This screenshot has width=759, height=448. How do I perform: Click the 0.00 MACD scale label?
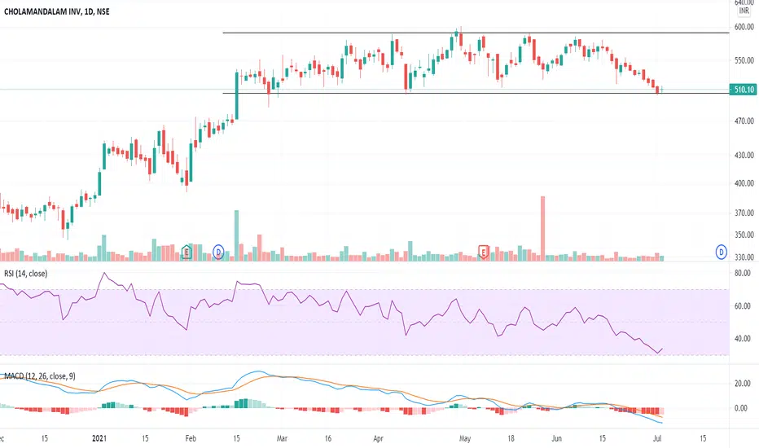741,408
